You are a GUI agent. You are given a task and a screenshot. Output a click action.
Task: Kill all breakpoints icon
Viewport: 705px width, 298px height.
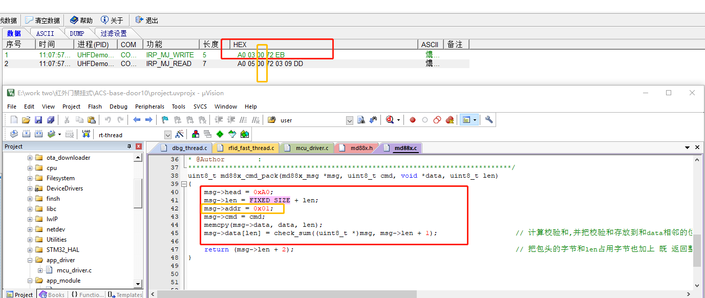tap(450, 120)
